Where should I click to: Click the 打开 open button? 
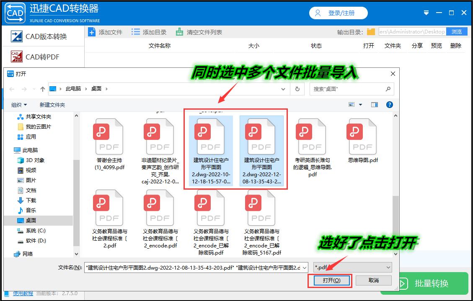(330, 280)
